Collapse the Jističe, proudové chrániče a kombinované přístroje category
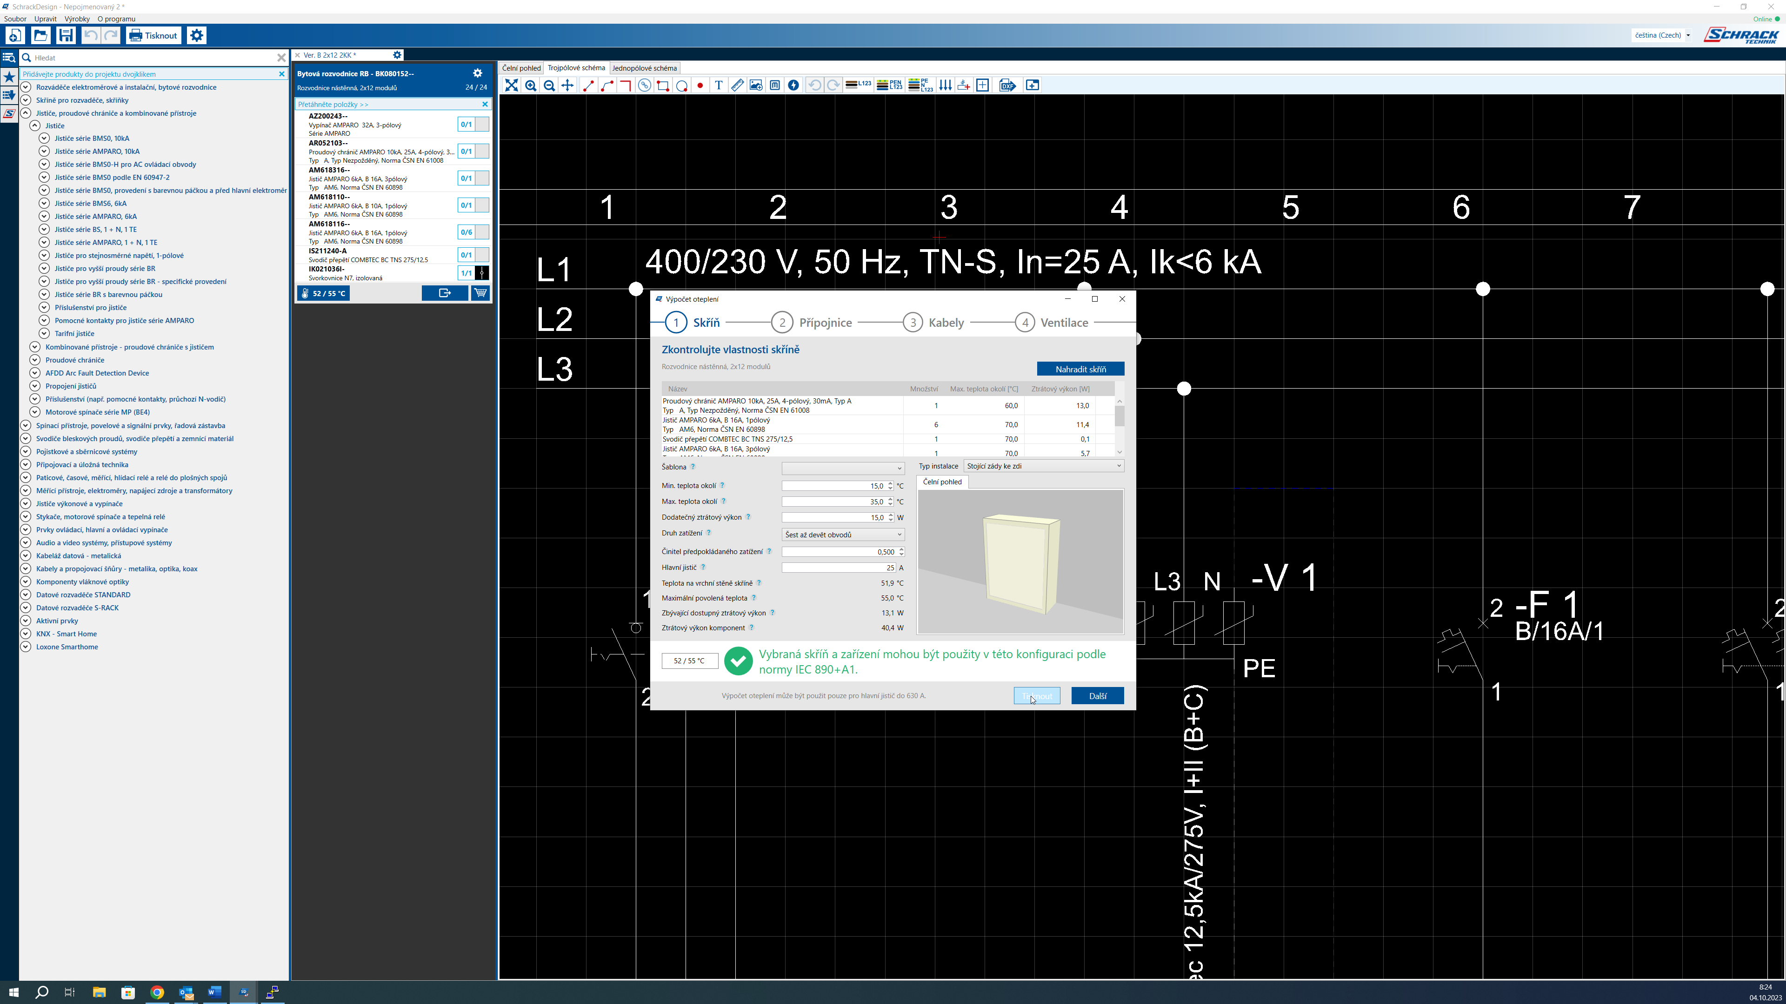Viewport: 1786px width, 1004px height. point(26,113)
